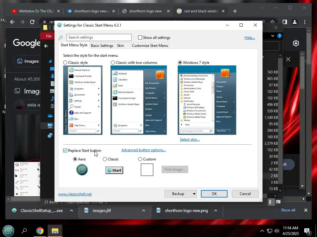Viewport: 317px width, 237px height.
Task: Open the Skin tab
Action: click(x=120, y=46)
